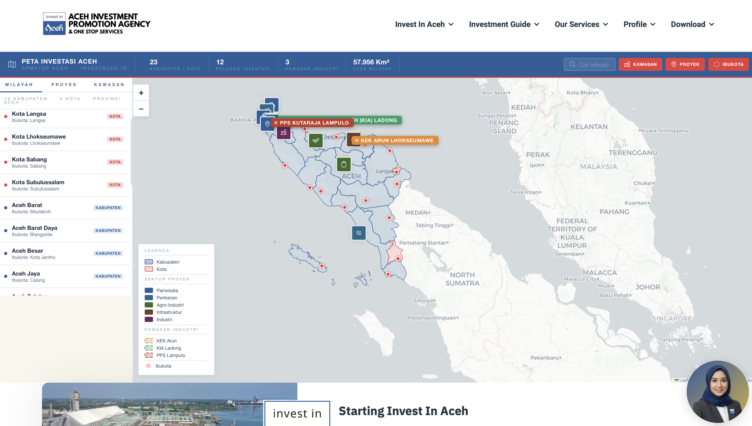
Task: Zoom out the map with the minus button
Action: pos(141,109)
